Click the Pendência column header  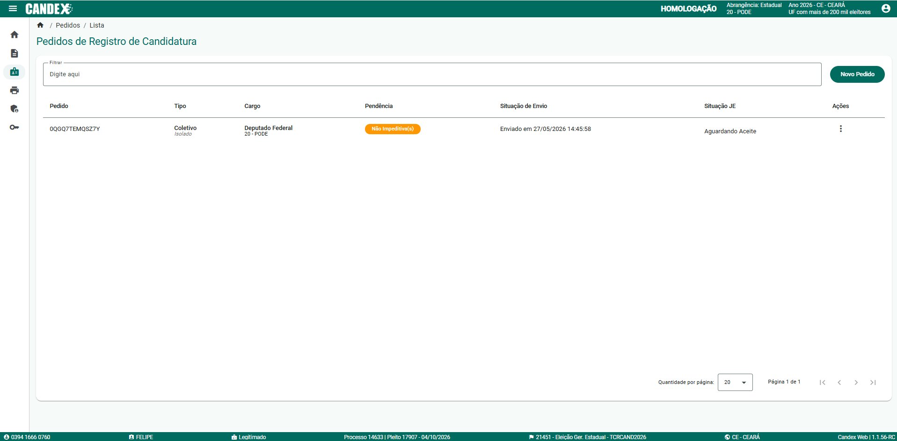pos(379,106)
